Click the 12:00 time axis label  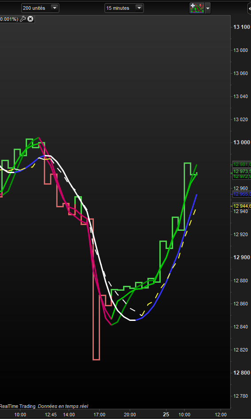pos(220,415)
